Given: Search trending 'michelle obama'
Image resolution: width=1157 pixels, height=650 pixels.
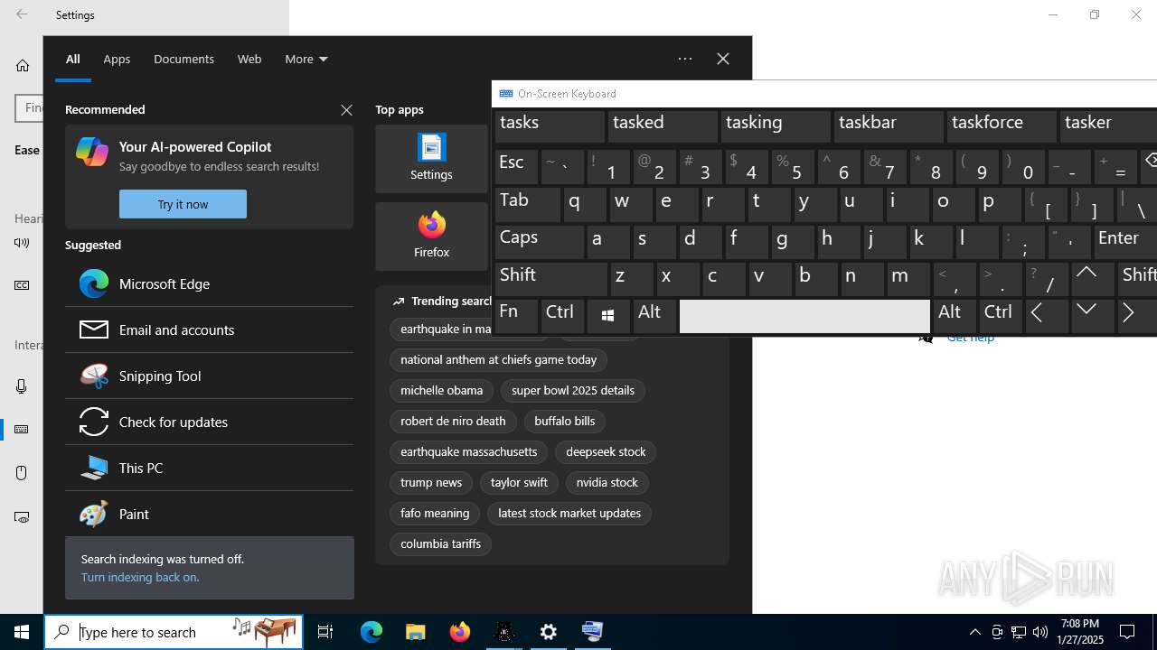Looking at the screenshot, I should point(441,390).
